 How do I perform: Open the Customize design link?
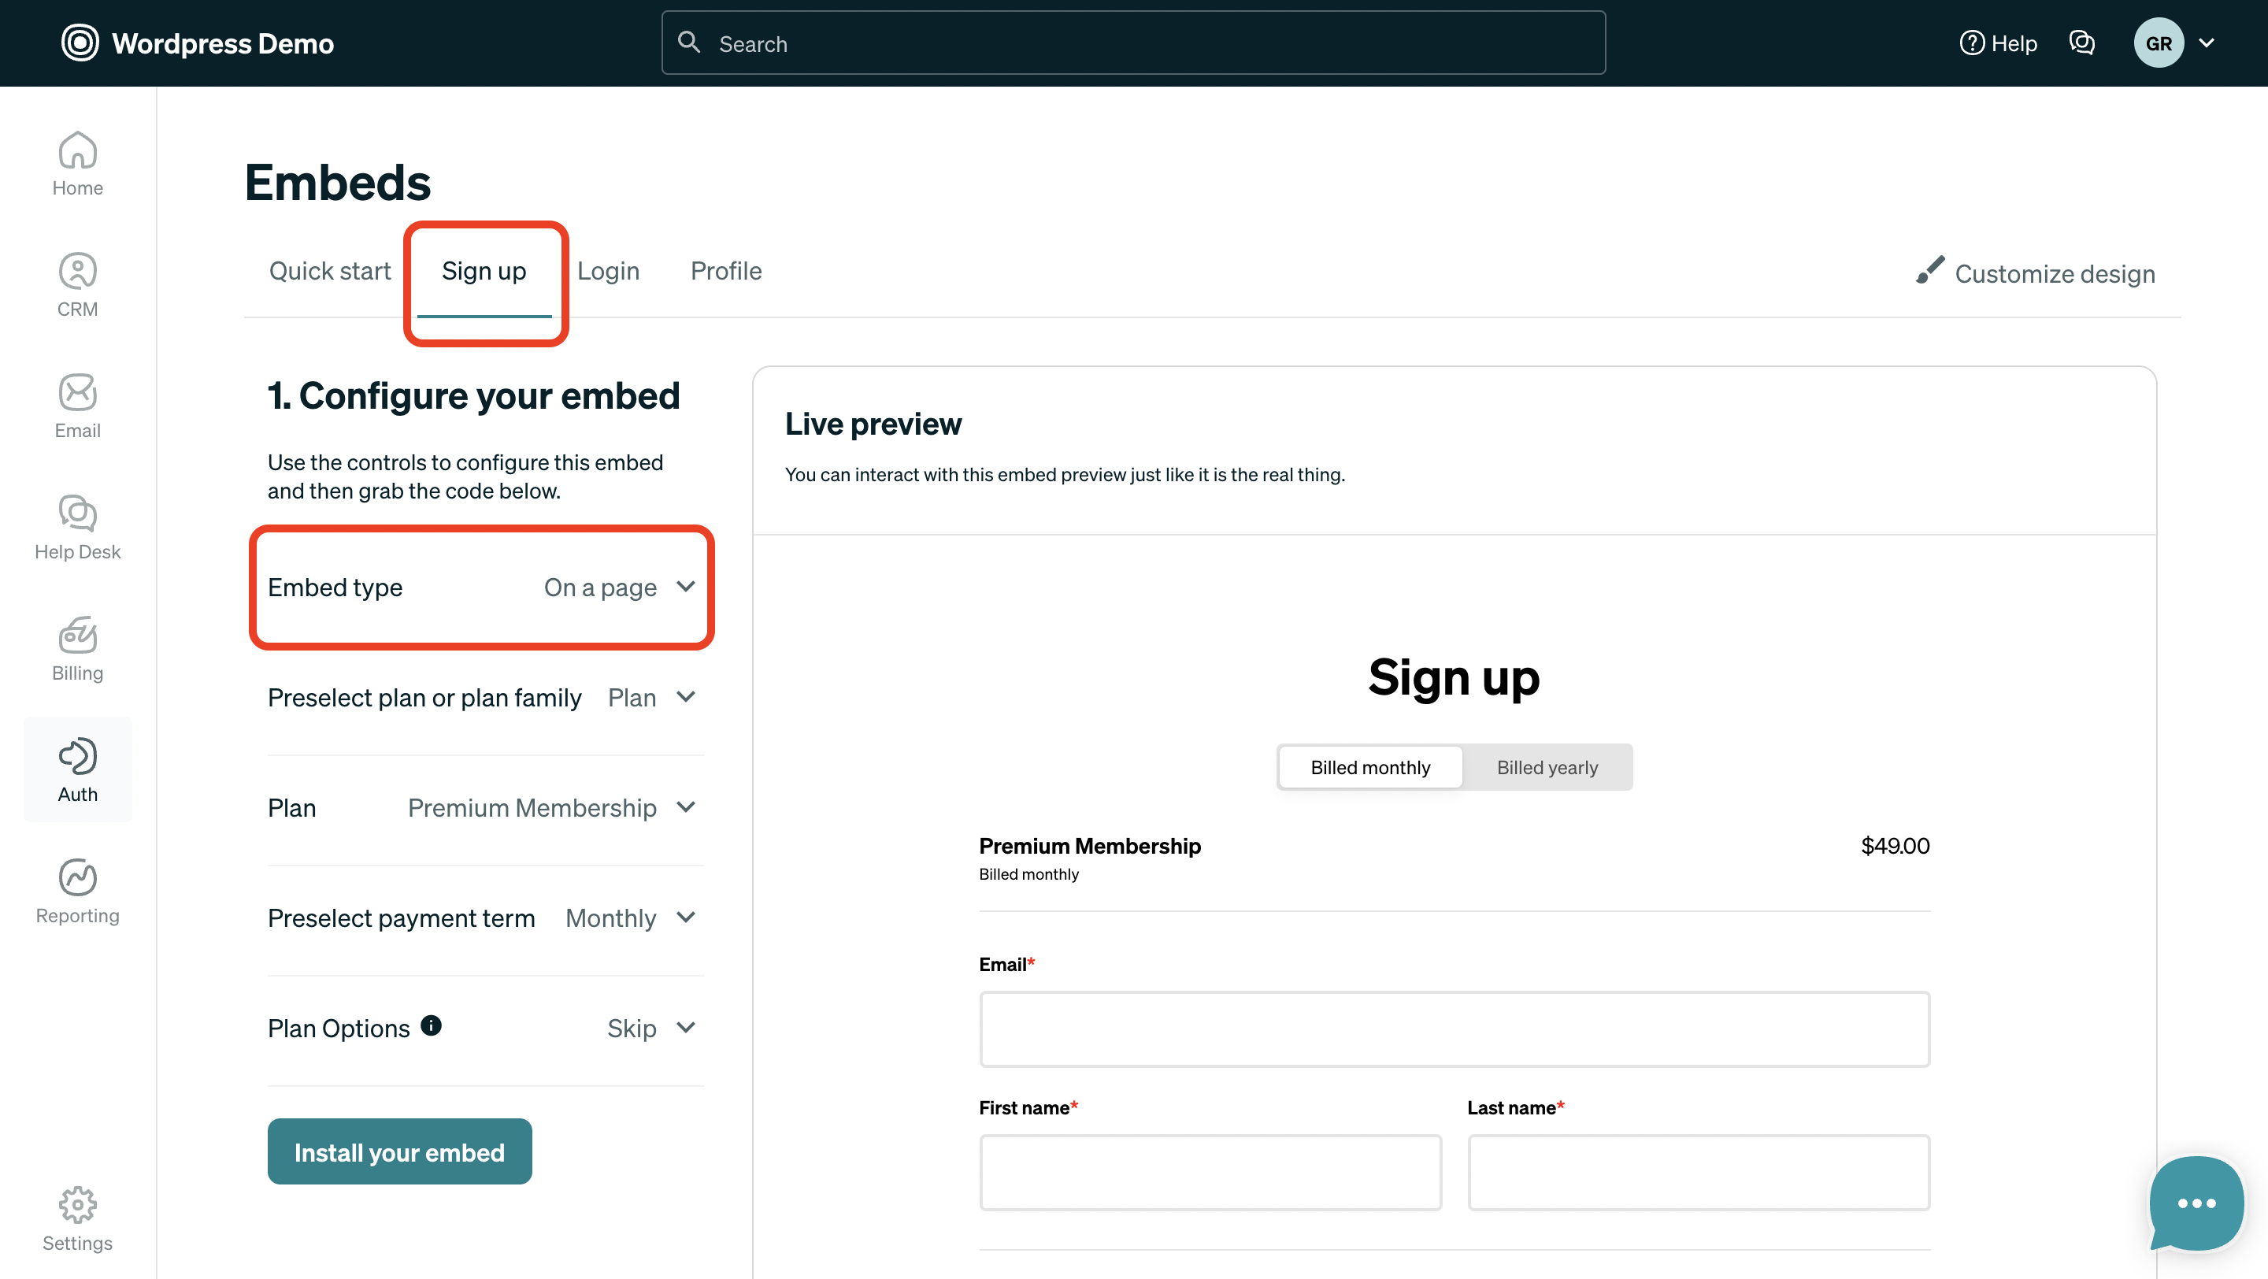click(x=2036, y=272)
